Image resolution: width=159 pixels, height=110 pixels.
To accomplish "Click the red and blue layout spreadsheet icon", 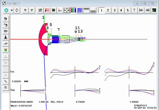I will click(x=47, y=10).
